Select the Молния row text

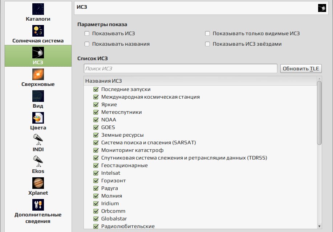tap(111, 196)
